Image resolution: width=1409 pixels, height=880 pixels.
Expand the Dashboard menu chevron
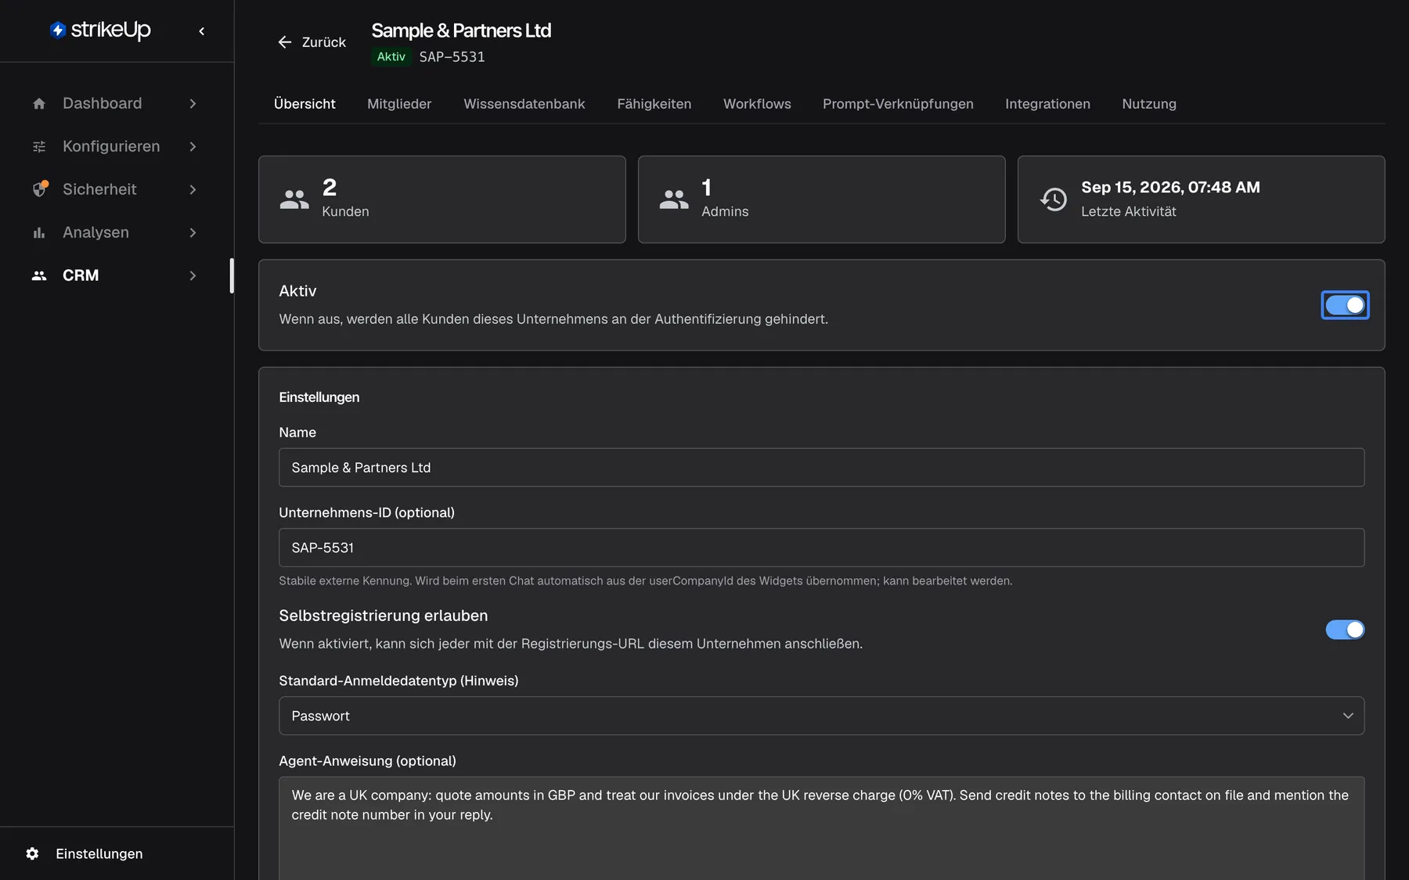point(193,103)
